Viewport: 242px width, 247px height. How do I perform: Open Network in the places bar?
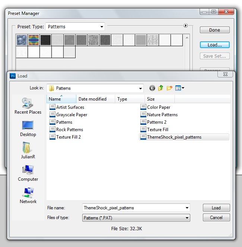(x=28, y=196)
